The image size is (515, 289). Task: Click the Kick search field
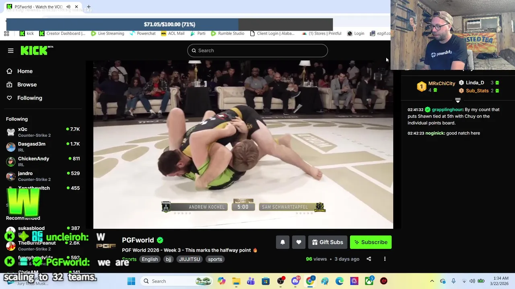(x=257, y=51)
